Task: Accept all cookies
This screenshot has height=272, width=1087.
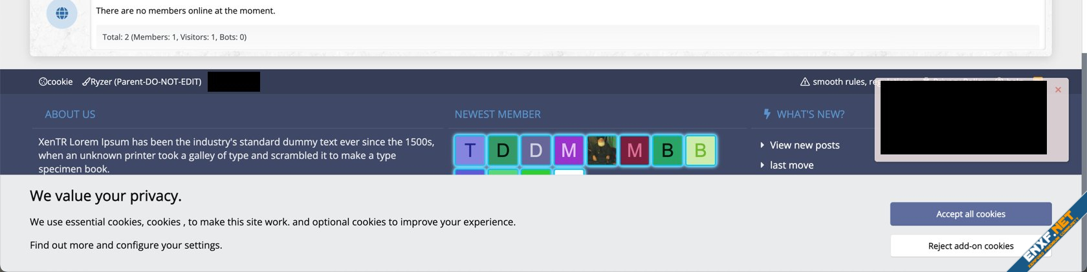Action: click(x=971, y=214)
